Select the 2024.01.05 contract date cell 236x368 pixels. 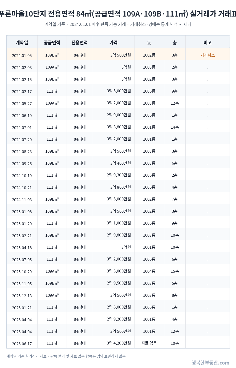[22, 56]
